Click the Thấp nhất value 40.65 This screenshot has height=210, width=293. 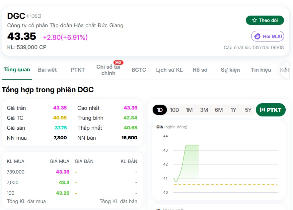[x=130, y=128]
